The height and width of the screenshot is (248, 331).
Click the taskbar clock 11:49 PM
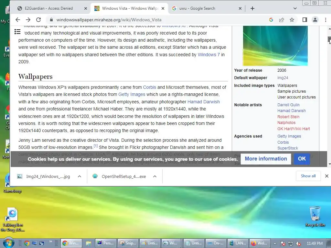coord(315,243)
